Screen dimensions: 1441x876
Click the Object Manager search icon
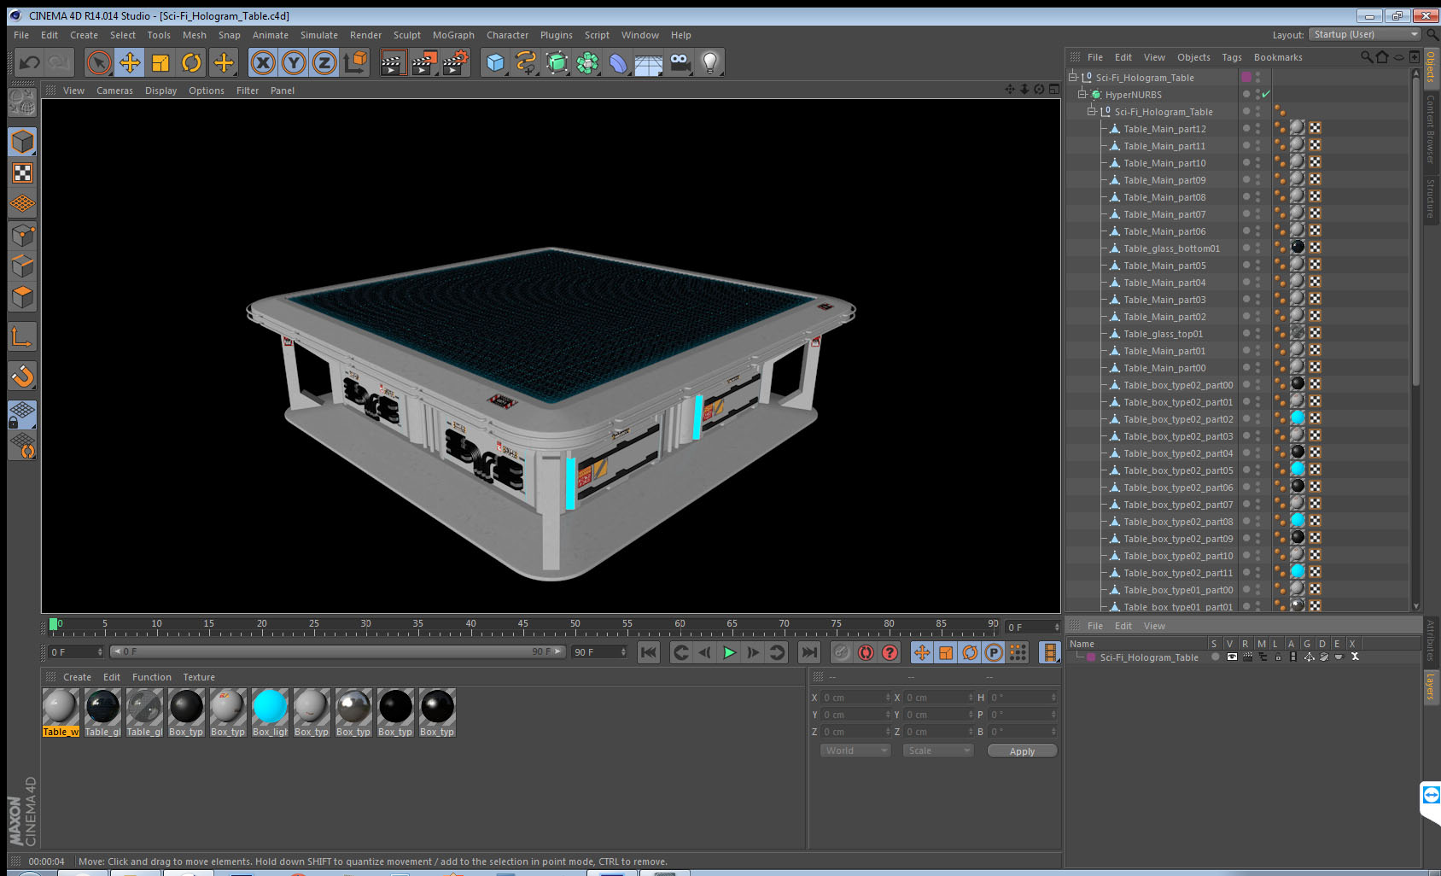click(1366, 57)
